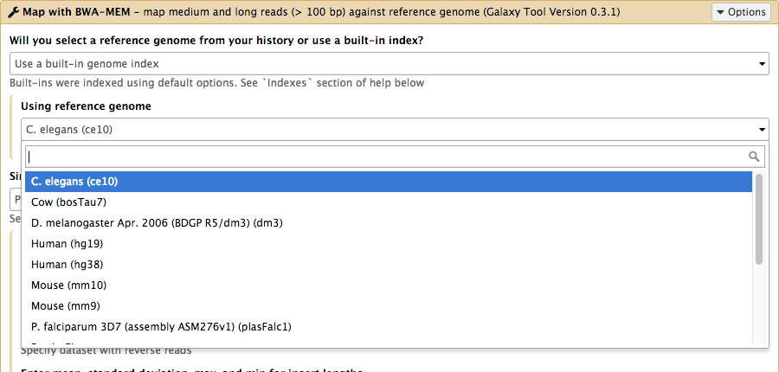This screenshot has height=372, width=779.
Task: Click the small caret inside the Options button
Action: tap(721, 12)
